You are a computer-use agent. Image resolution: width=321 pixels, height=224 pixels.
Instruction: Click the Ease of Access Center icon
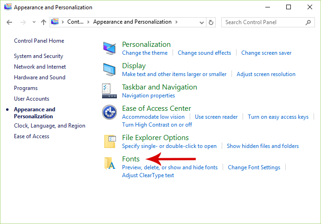coord(109,112)
